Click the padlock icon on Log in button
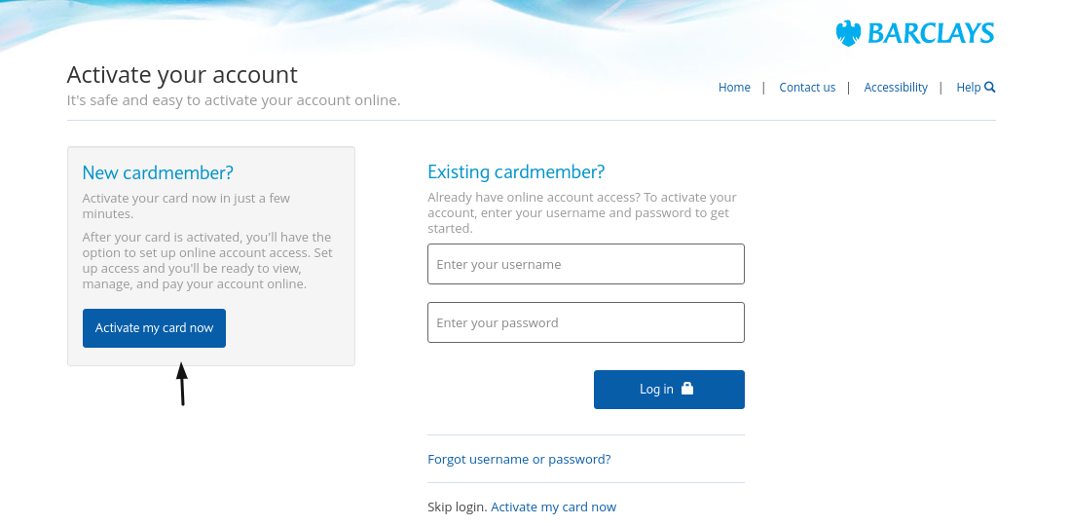The height and width of the screenshot is (526, 1070). pyautogui.click(x=687, y=388)
